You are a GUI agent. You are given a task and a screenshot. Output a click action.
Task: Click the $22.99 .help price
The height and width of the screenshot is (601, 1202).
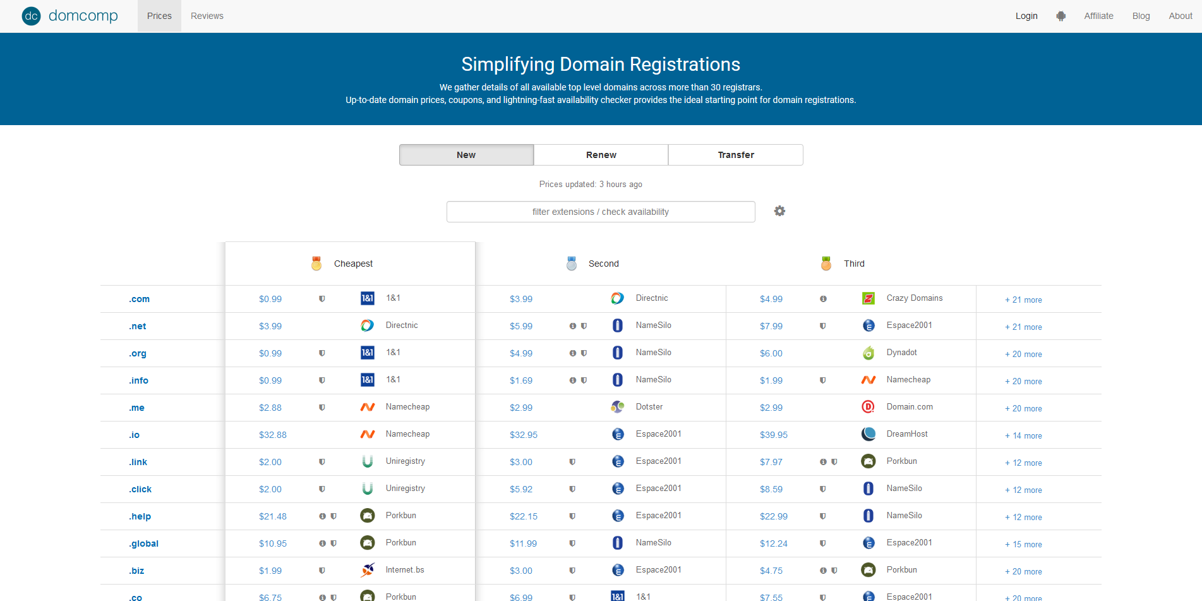tap(774, 516)
